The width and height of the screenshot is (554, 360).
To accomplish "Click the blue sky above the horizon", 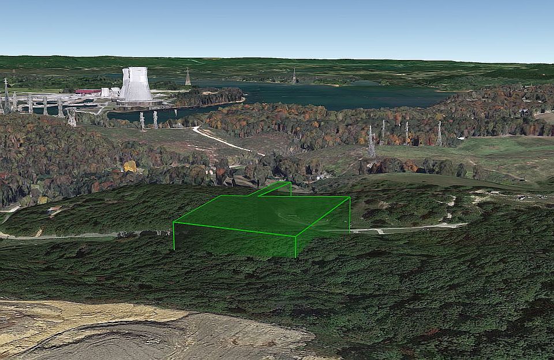I will (277, 26).
